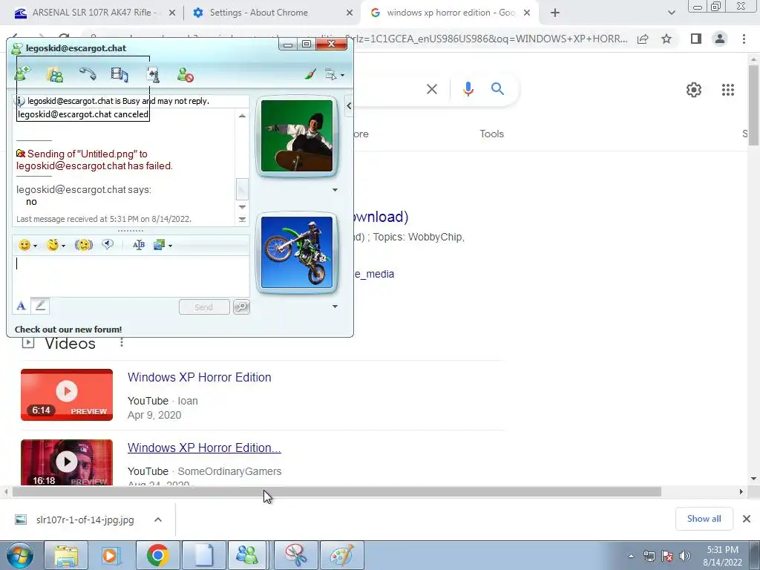Open the SomeOrdinaryGamers video title link

point(204,448)
